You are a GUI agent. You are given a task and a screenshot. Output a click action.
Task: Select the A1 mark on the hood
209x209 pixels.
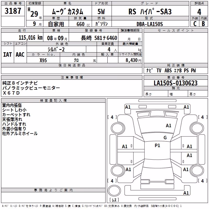click(x=169, y=126)
